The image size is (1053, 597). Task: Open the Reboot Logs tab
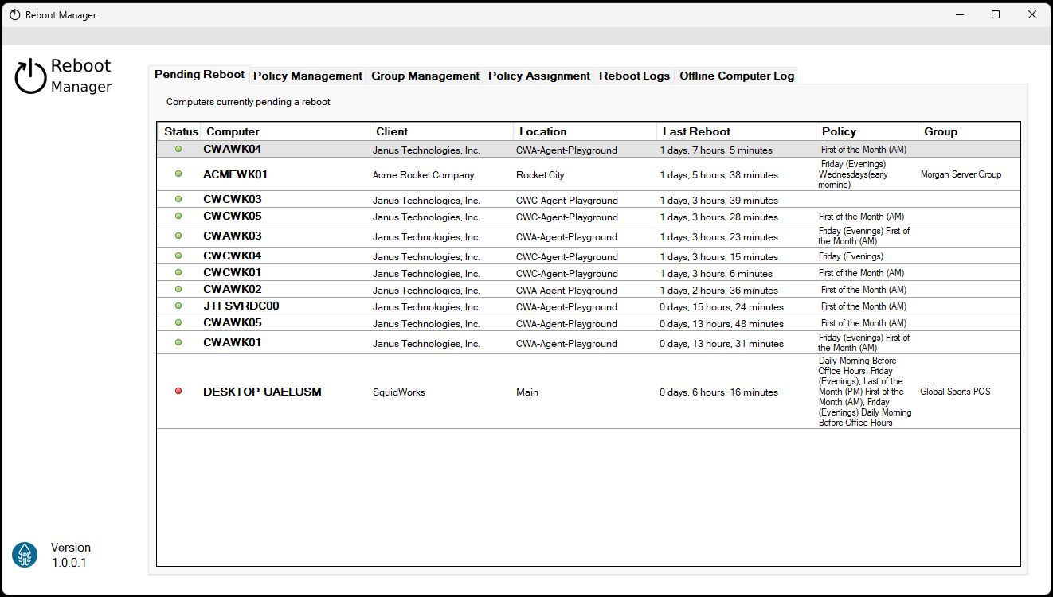635,76
